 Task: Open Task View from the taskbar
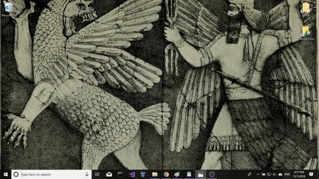tap(97, 175)
